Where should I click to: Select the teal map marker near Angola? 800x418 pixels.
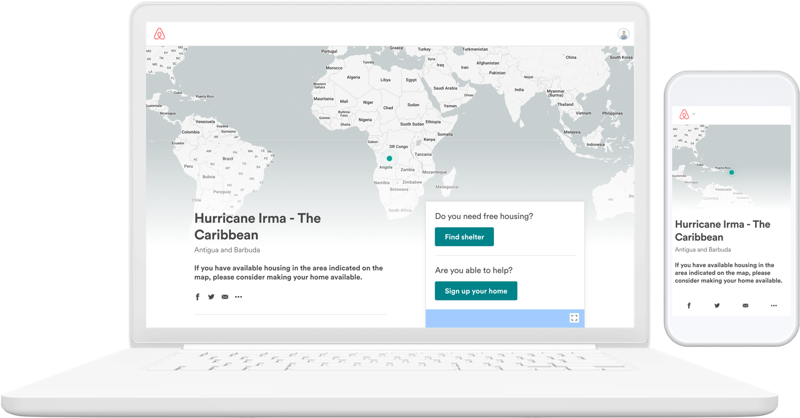[390, 159]
